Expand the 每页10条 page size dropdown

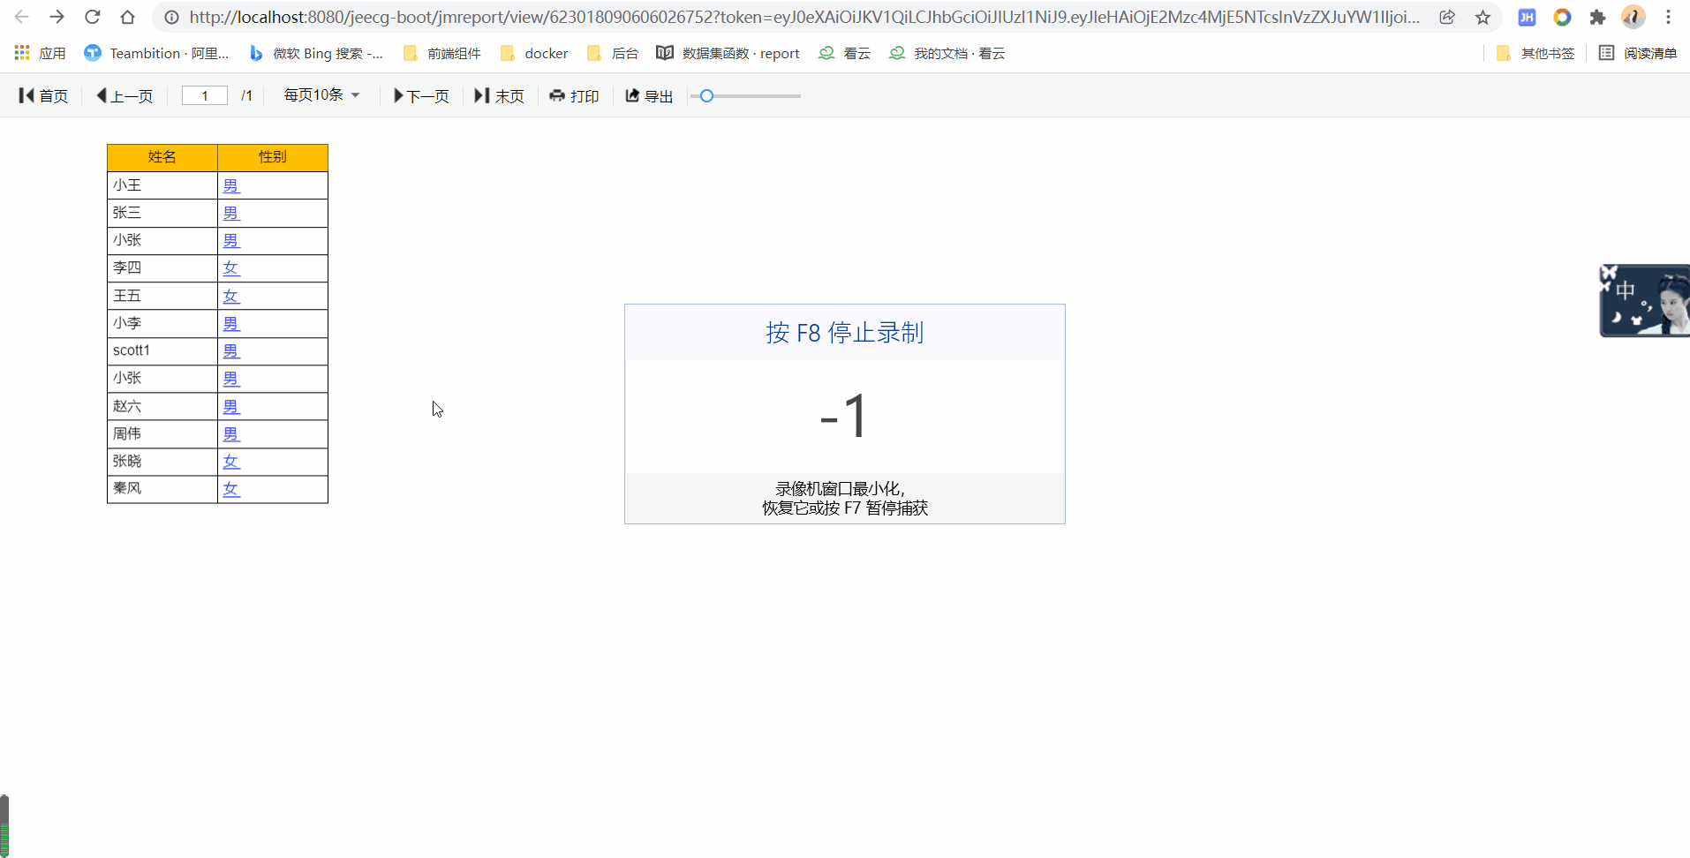tap(321, 94)
